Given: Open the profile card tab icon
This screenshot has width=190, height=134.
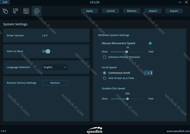Looking at the screenshot, I should point(26,11).
